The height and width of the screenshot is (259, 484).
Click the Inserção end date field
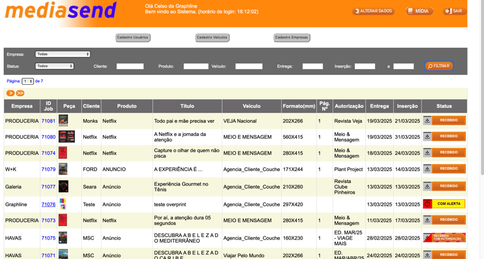click(403, 66)
